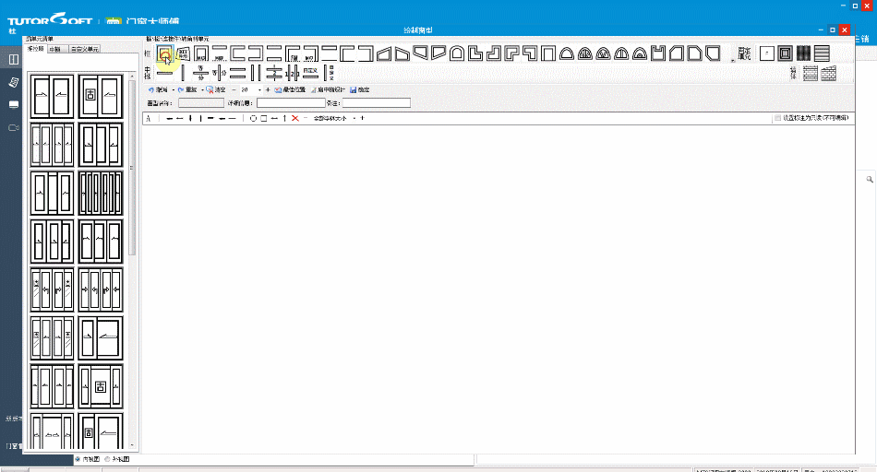Increase zoom with the plus button
Viewport: 877px width, 472px height.
[x=268, y=90]
